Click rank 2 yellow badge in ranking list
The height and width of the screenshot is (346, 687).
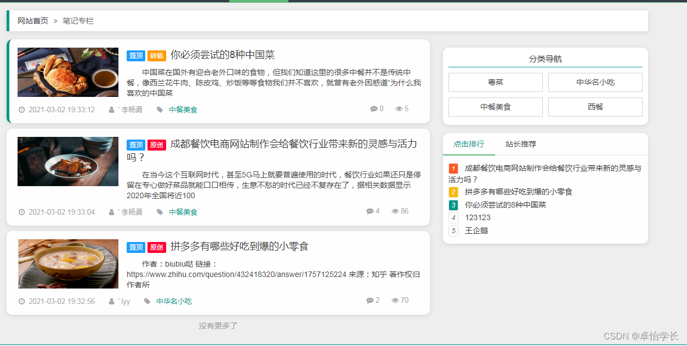click(453, 192)
